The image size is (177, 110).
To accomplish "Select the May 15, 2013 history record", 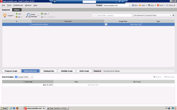I will pyautogui.click(x=89, y=85).
